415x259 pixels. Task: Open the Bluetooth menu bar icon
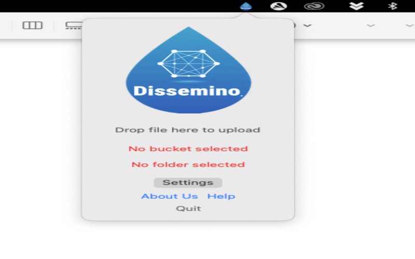click(393, 6)
